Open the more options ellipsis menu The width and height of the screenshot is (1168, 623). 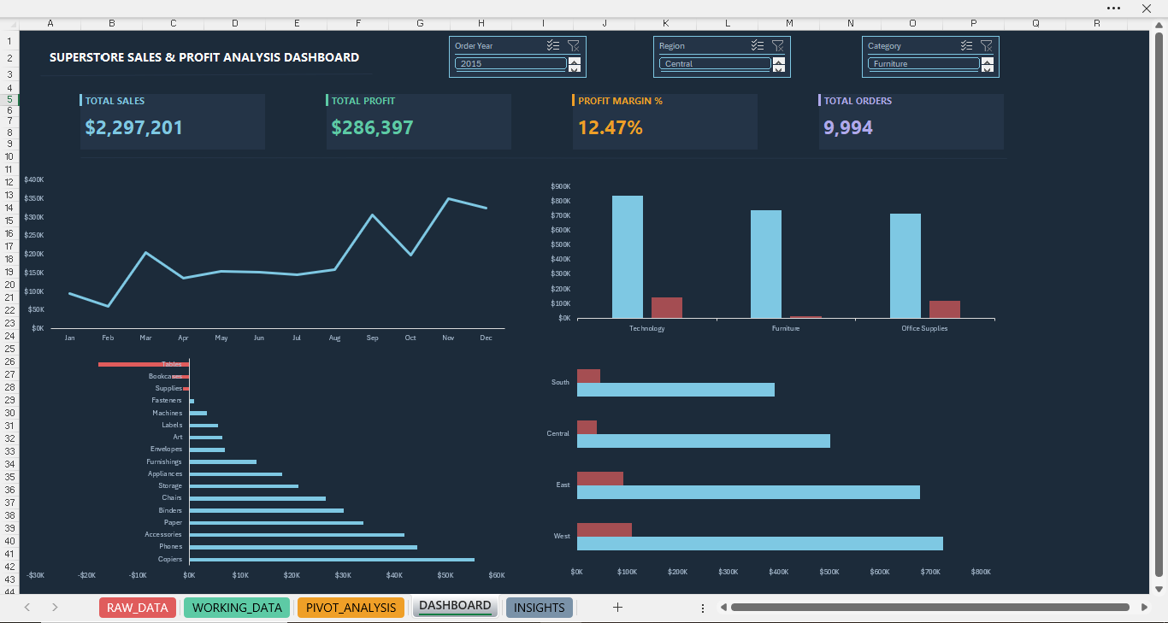1113,8
